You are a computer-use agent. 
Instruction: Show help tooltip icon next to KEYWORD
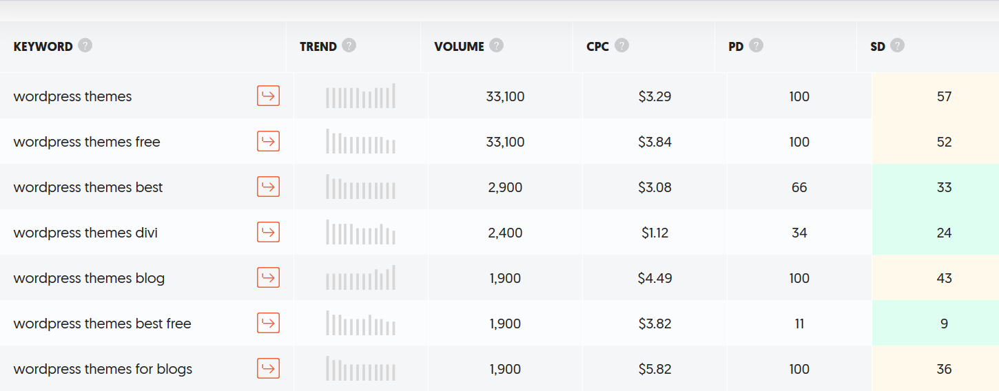click(85, 45)
